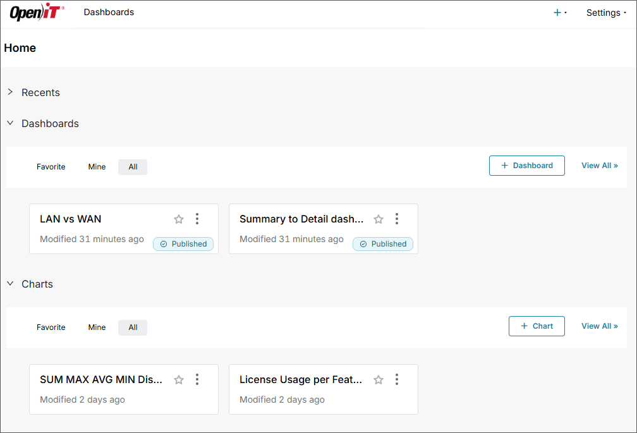The height and width of the screenshot is (433, 637).
Task: Click Modified 2 days ago under License Usage
Action: coord(282,399)
